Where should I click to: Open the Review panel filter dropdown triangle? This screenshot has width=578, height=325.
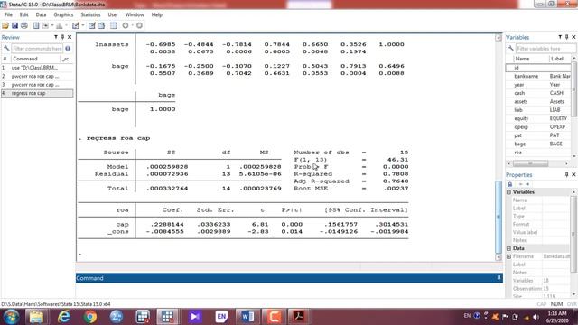click(x=56, y=37)
